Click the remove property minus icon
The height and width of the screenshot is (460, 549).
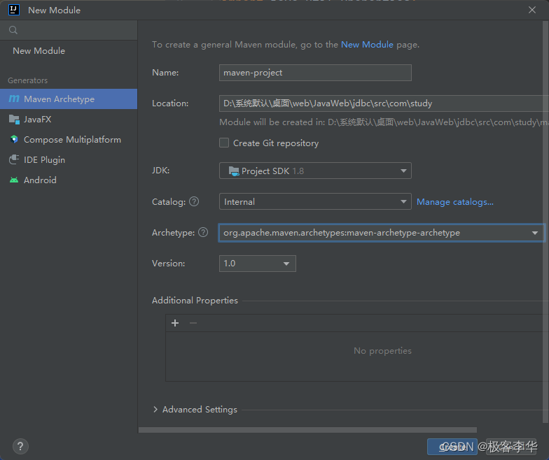pyautogui.click(x=193, y=323)
